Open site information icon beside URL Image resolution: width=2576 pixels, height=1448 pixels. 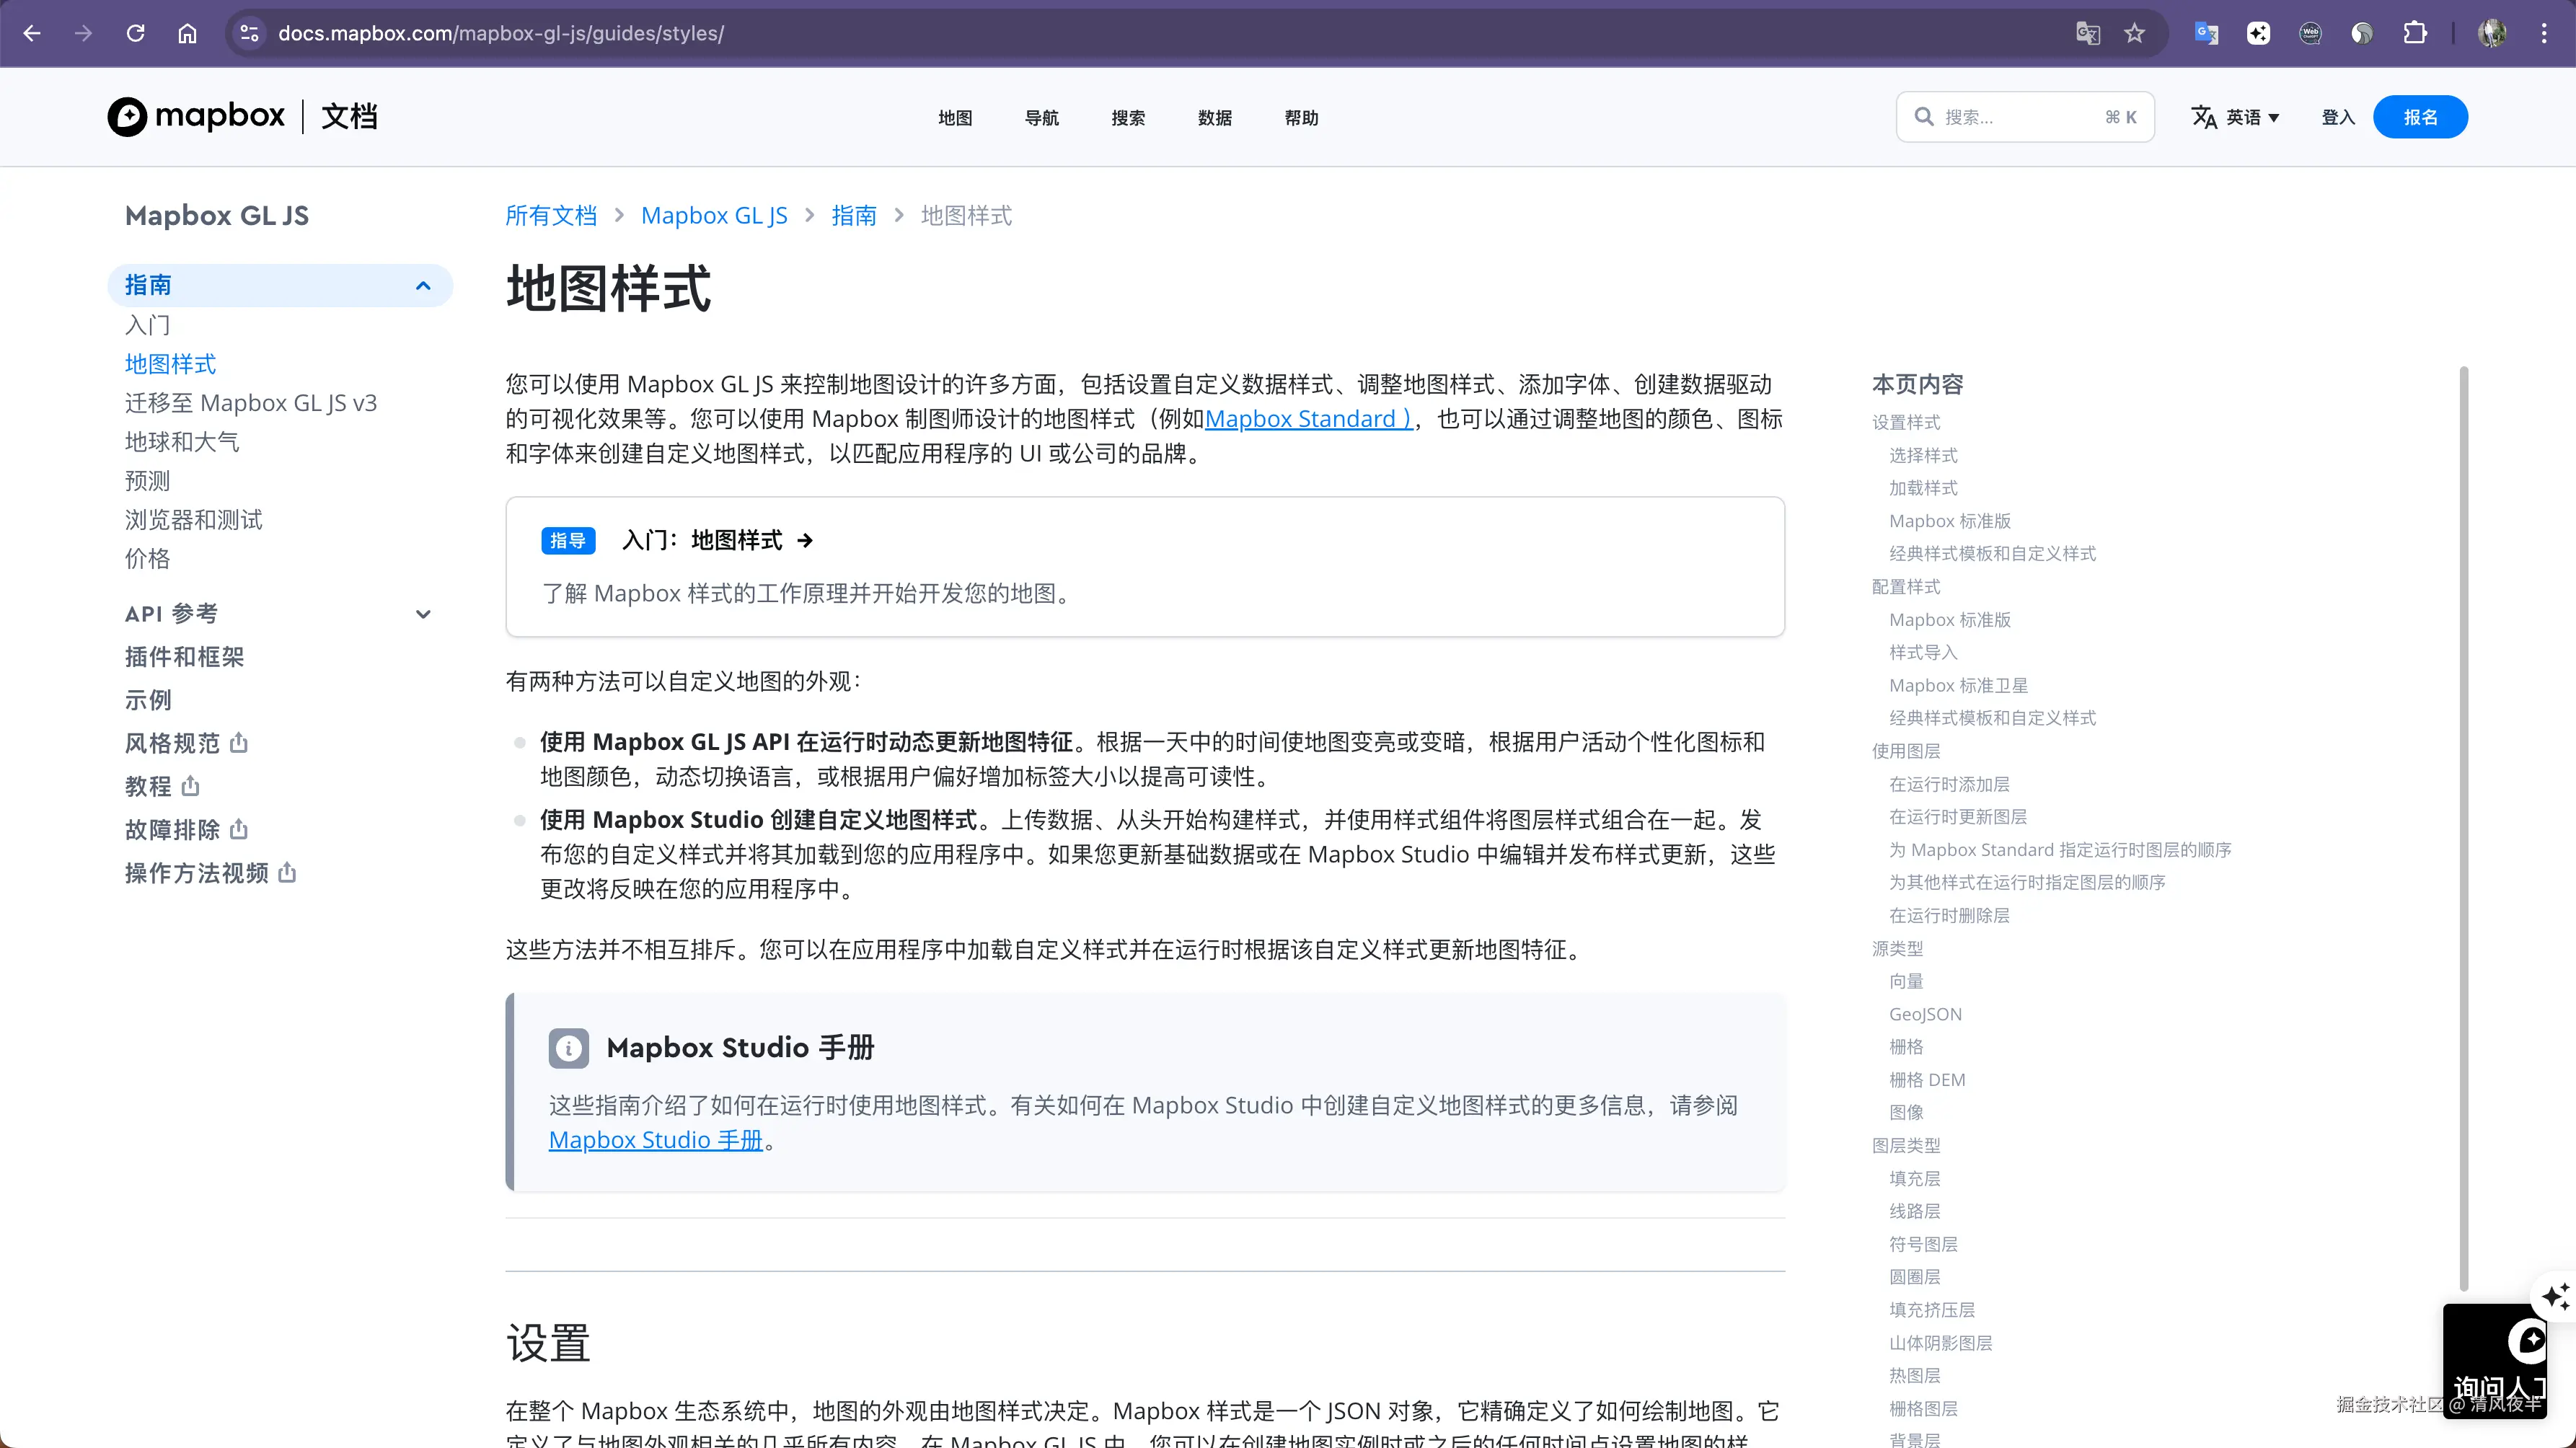249,33
